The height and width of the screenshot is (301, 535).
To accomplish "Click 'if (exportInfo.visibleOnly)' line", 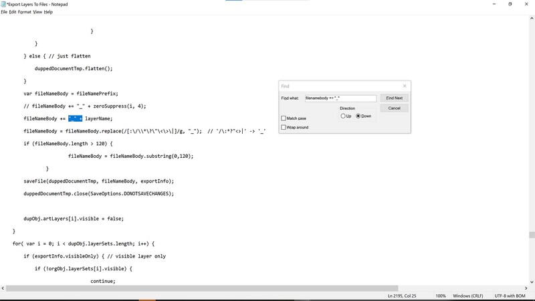I will (x=94, y=256).
